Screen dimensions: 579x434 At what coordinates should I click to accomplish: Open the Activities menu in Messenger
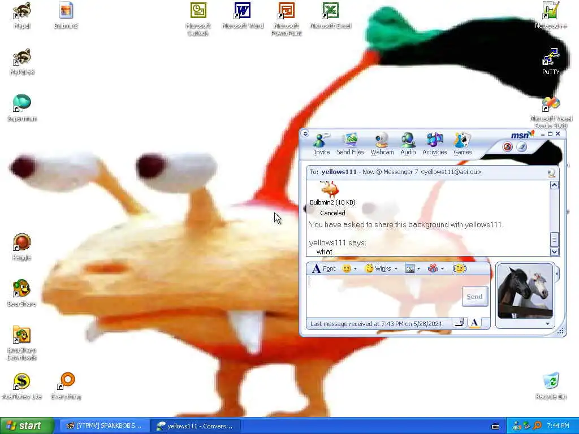(x=435, y=144)
